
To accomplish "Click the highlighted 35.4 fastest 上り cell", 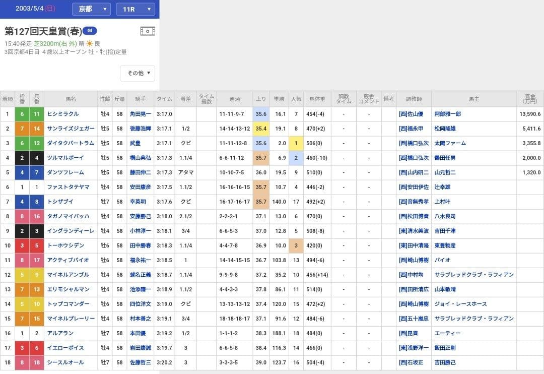I will pyautogui.click(x=261, y=129).
